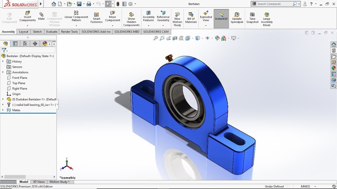This screenshot has height=189, width=337.
Task: Switch to the Evaluate tab
Action: pyautogui.click(x=52, y=32)
